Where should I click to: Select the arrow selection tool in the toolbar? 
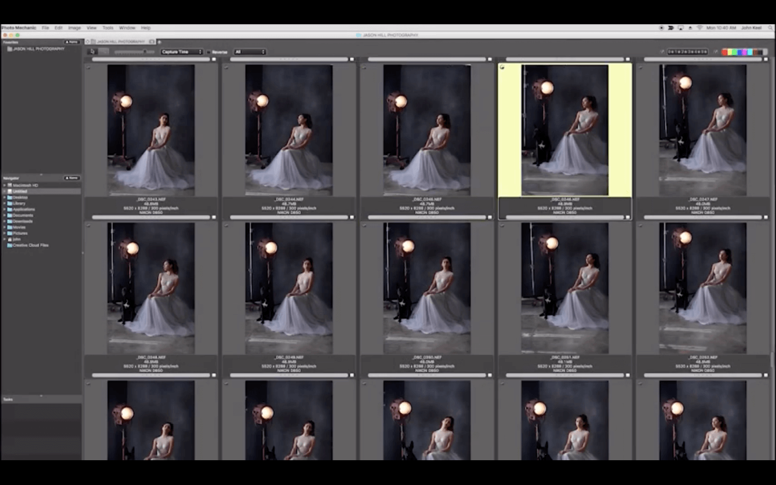pyautogui.click(x=92, y=52)
